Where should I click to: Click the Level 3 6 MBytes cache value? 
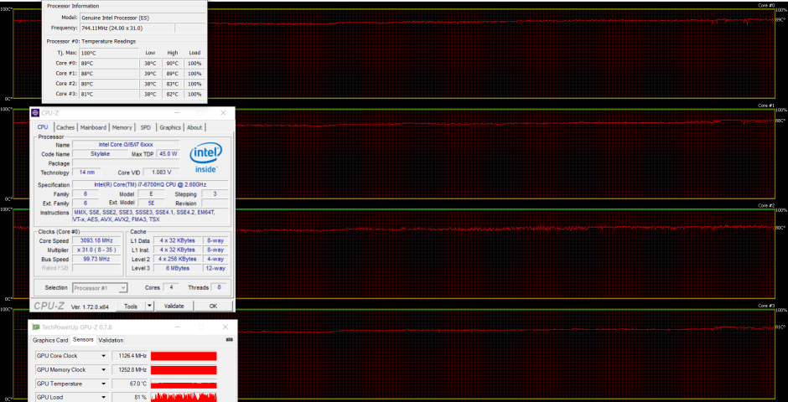click(x=178, y=269)
